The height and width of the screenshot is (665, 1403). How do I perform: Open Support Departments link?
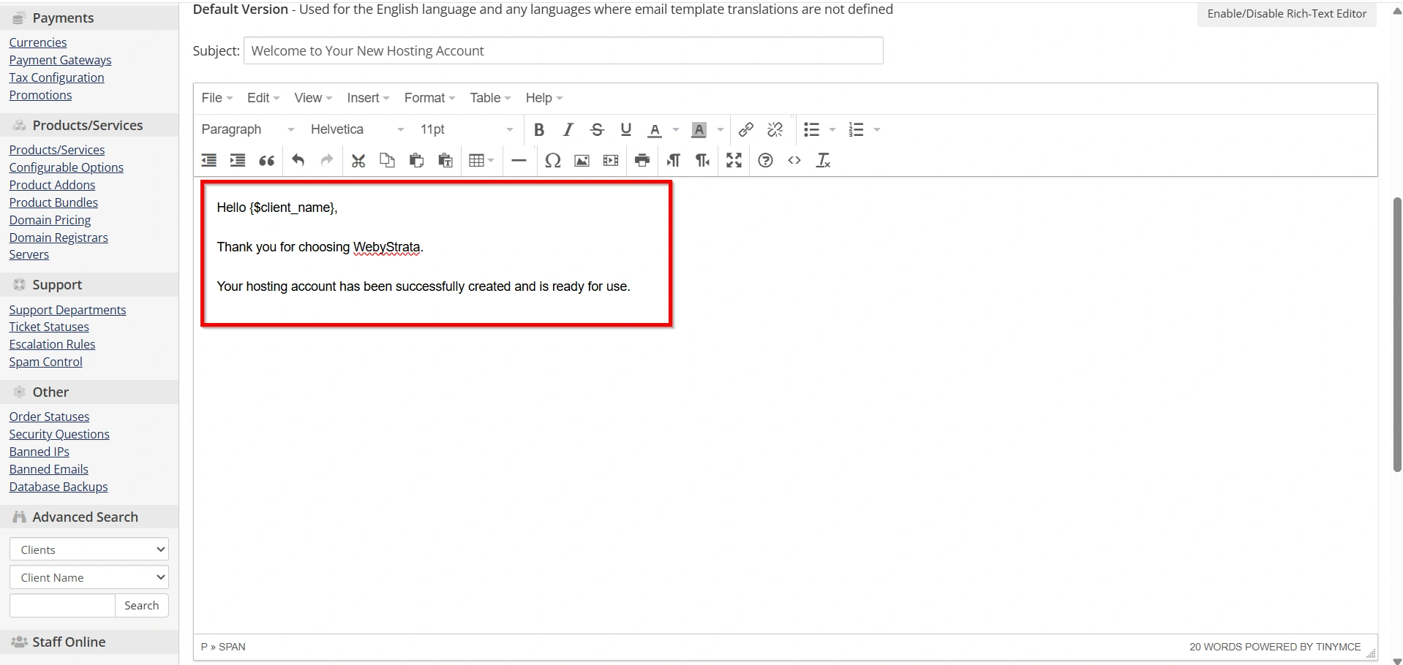click(67, 310)
